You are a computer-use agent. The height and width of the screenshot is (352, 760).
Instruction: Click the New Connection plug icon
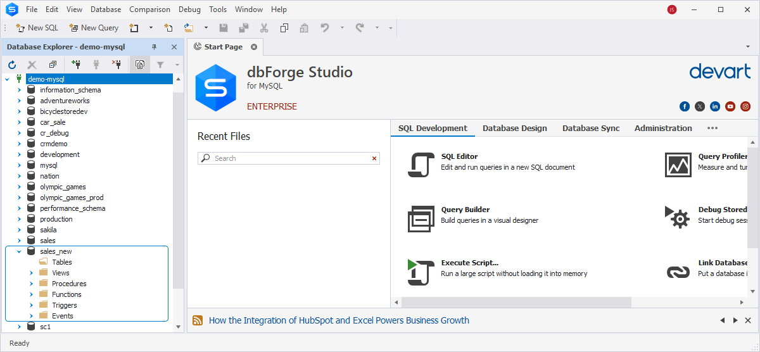pos(76,65)
